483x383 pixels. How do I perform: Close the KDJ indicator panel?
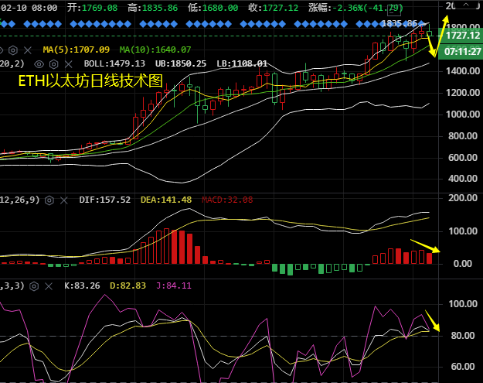(49, 286)
